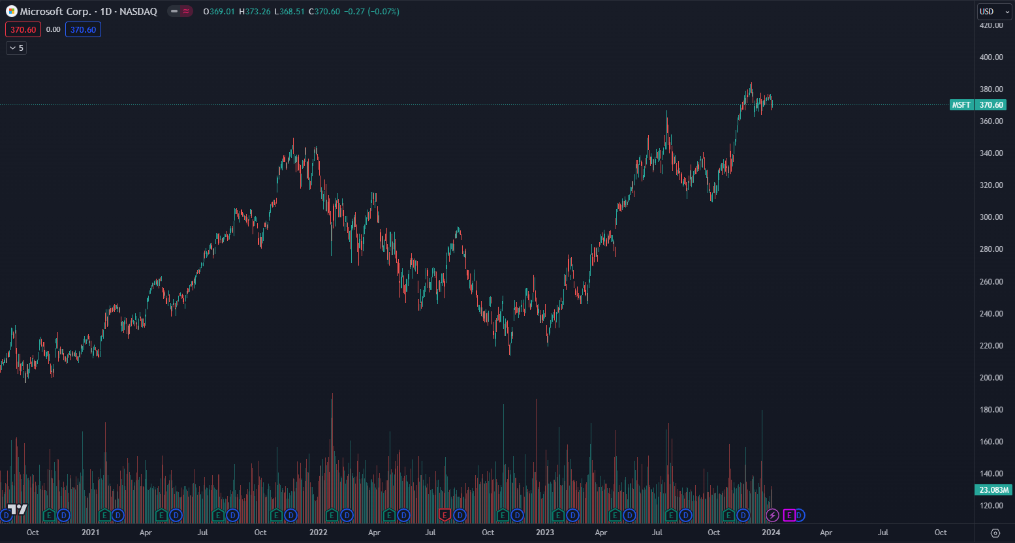Open the August 2021 dividend marker
The image size is (1015, 543).
click(232, 515)
